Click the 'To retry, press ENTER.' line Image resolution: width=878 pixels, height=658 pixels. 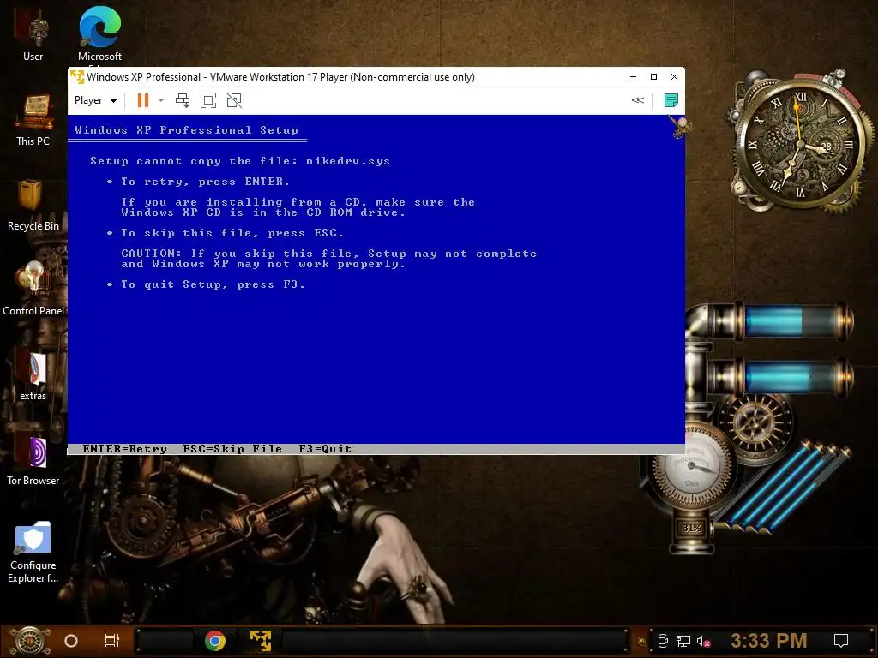206,182
